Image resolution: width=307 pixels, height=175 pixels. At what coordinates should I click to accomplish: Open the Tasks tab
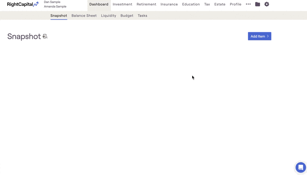click(142, 16)
